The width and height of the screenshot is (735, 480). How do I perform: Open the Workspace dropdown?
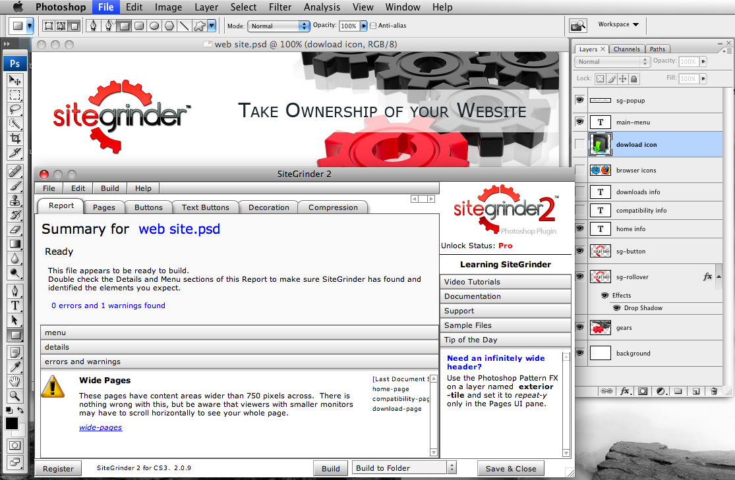pyautogui.click(x=618, y=24)
